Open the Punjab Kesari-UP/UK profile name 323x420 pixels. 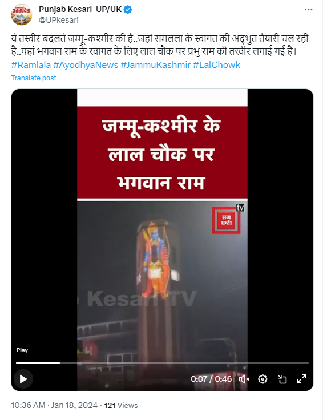(x=80, y=9)
